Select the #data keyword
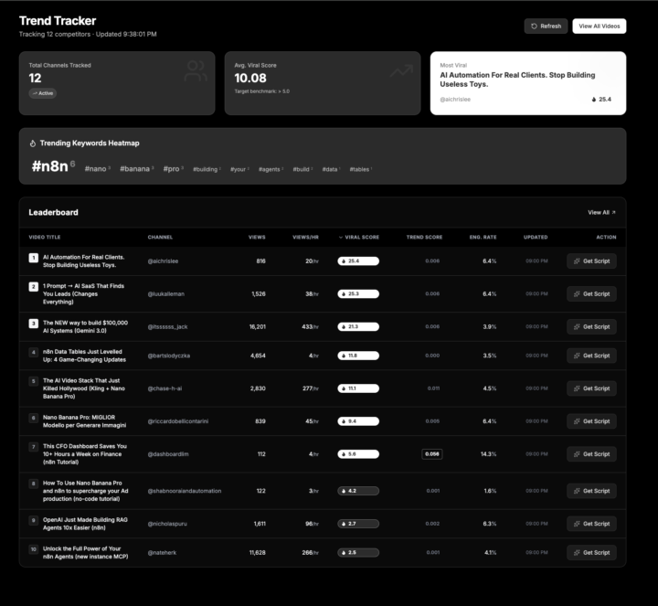 click(x=331, y=169)
